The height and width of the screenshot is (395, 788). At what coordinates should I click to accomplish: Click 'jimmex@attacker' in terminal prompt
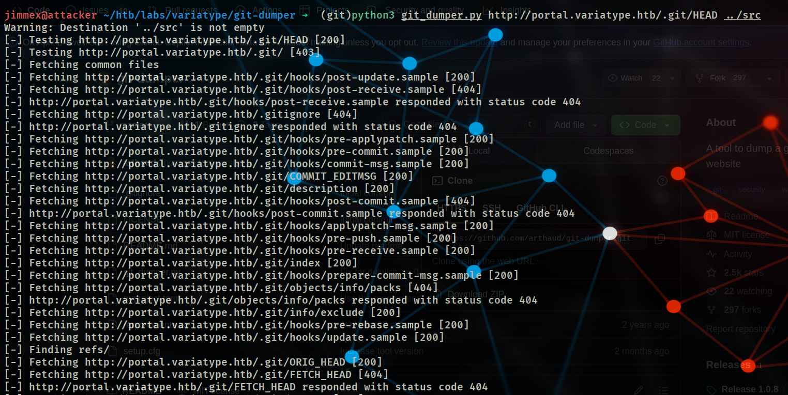51,15
